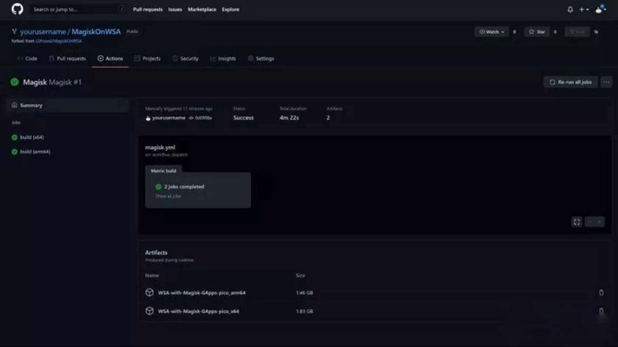The image size is (618, 347).
Task: Open the user avatar menu
Action: pyautogui.click(x=600, y=9)
